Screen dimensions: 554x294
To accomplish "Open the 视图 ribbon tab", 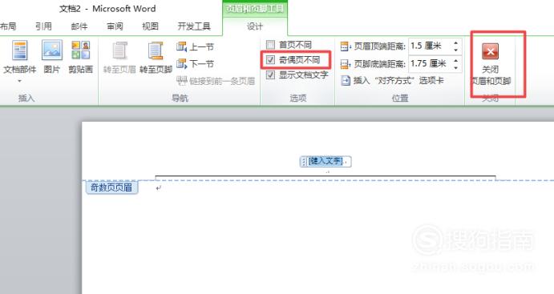I will 150,26.
